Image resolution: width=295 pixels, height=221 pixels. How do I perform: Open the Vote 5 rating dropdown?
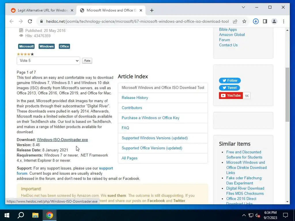tap(48, 61)
